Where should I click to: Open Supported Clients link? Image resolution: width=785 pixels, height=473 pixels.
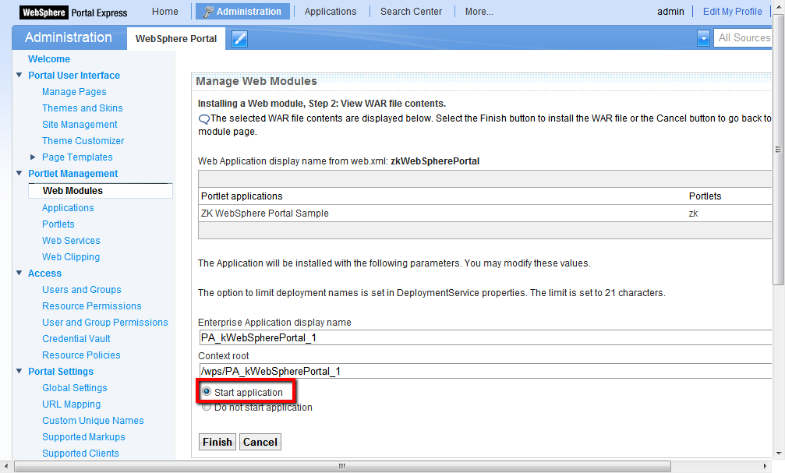pos(80,453)
